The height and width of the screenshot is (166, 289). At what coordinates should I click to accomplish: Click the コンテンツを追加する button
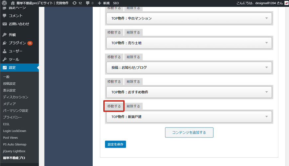coord(189,132)
